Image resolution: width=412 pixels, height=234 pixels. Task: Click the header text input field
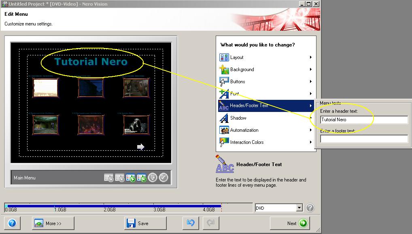[x=364, y=120]
